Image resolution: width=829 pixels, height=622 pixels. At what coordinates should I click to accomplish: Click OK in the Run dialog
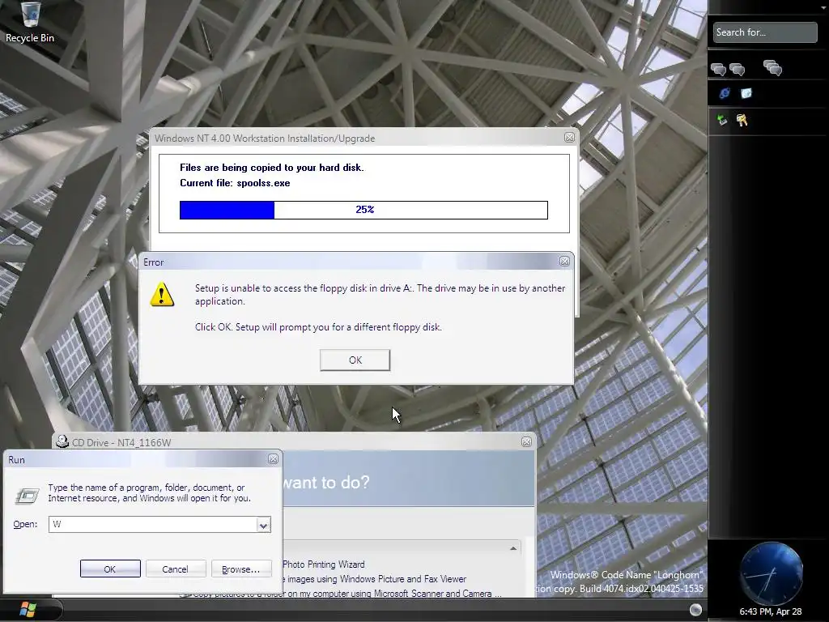click(x=110, y=569)
